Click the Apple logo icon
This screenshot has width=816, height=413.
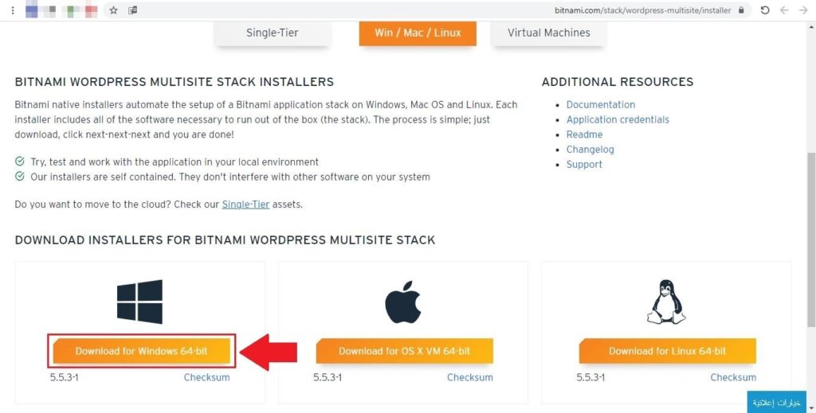[402, 301]
